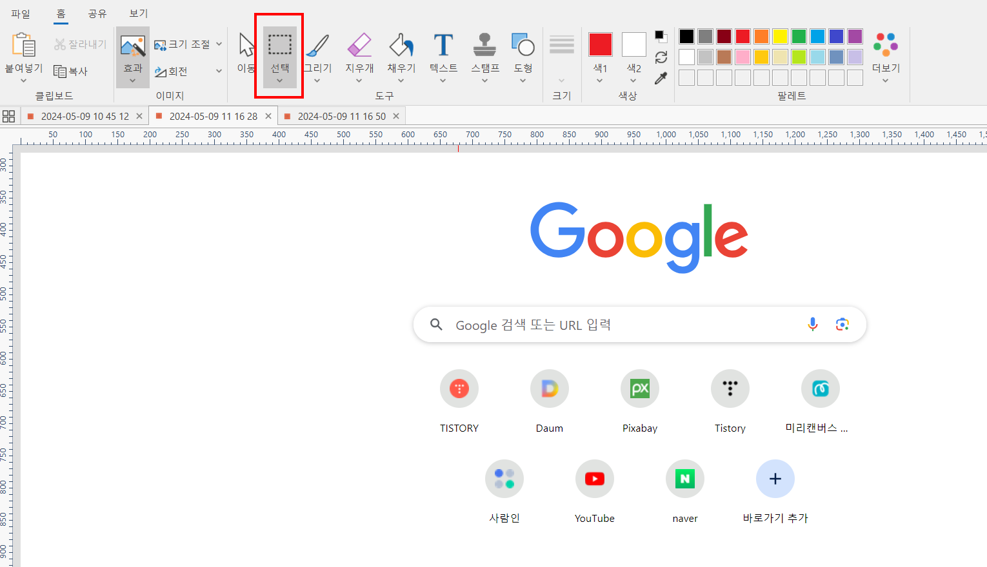Pick the black palette swatch
987x567 pixels.
tap(687, 36)
